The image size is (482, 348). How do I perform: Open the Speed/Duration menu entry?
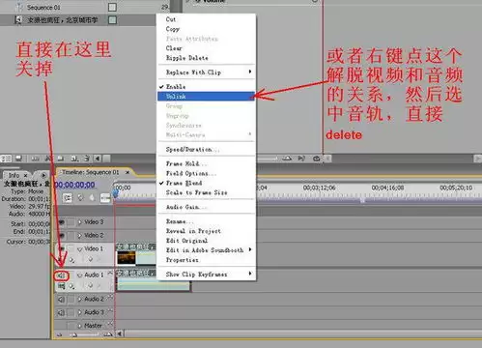(192, 149)
